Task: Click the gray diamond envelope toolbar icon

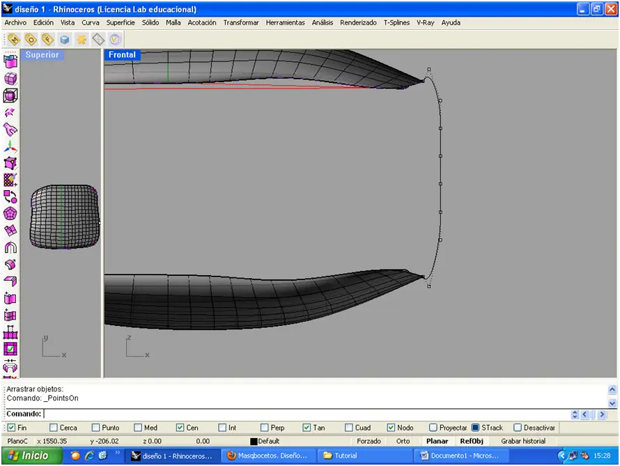Action: 98,39
